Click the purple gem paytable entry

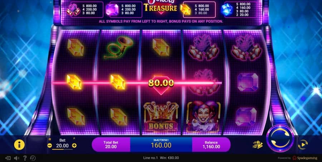click(124, 10)
